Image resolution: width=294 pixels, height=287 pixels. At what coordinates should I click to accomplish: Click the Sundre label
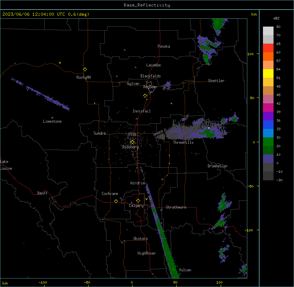tap(100, 133)
